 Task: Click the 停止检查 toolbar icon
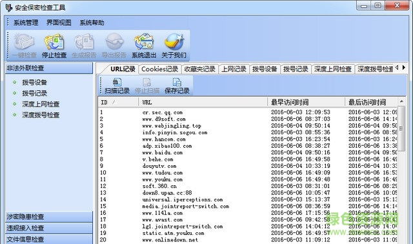(x=54, y=46)
